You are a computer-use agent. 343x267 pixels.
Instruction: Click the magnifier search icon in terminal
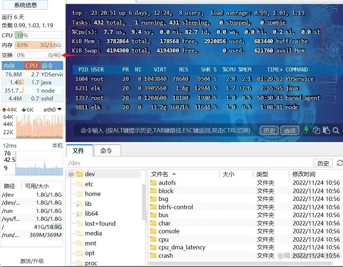pos(336,131)
